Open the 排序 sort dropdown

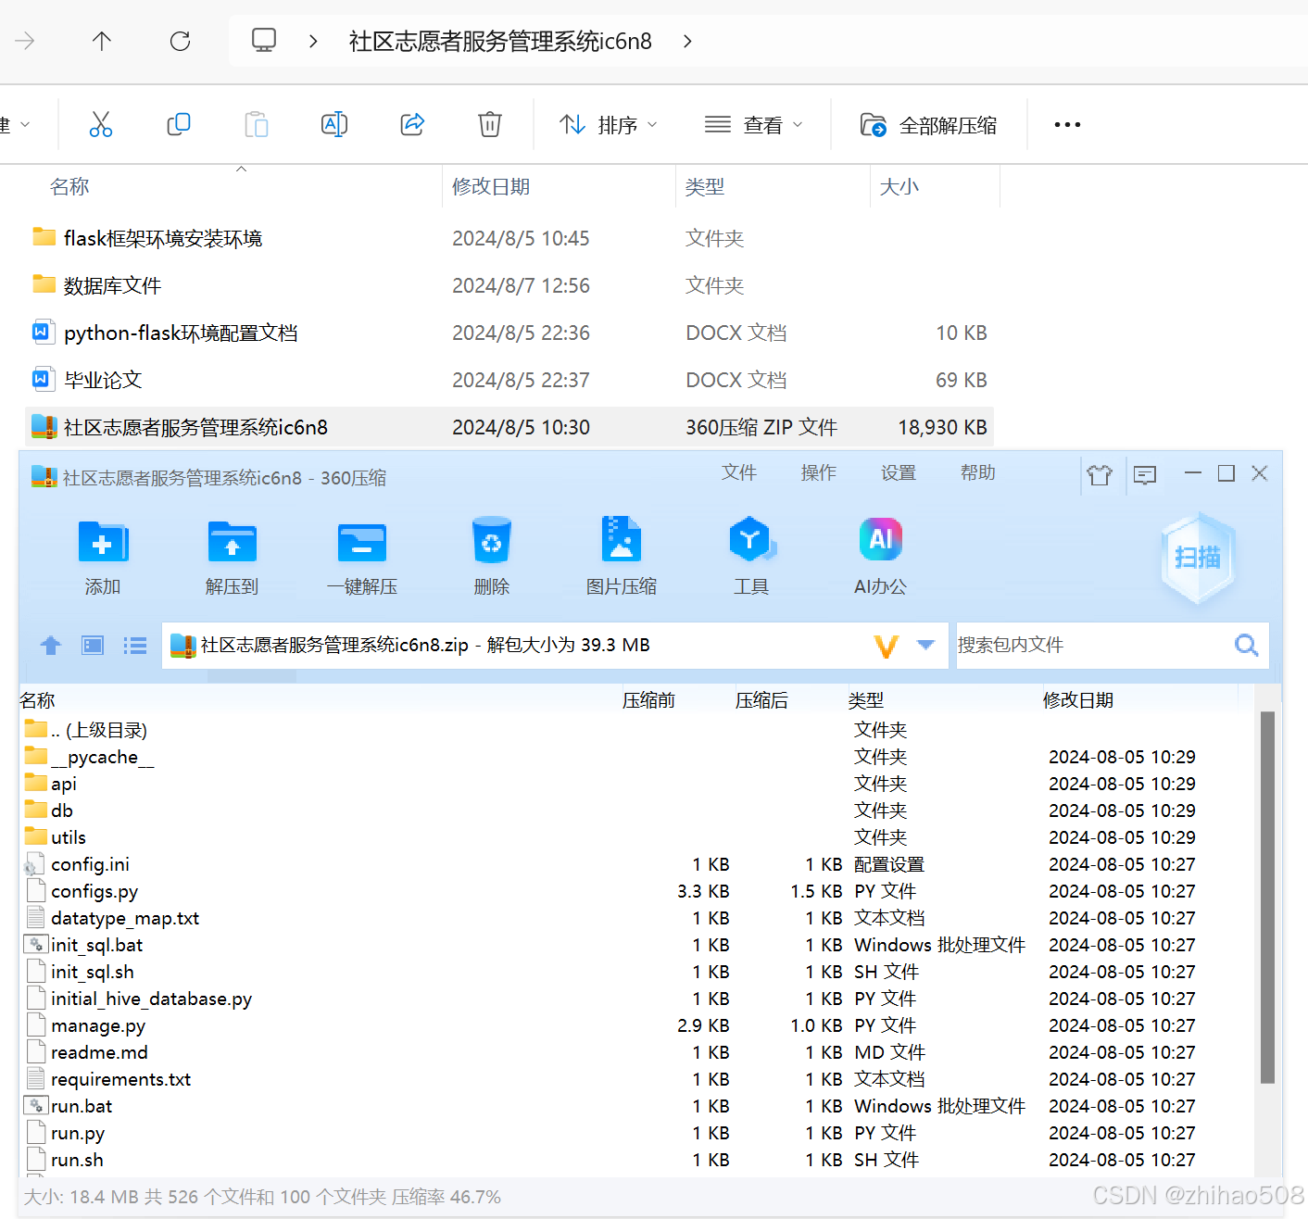609,124
